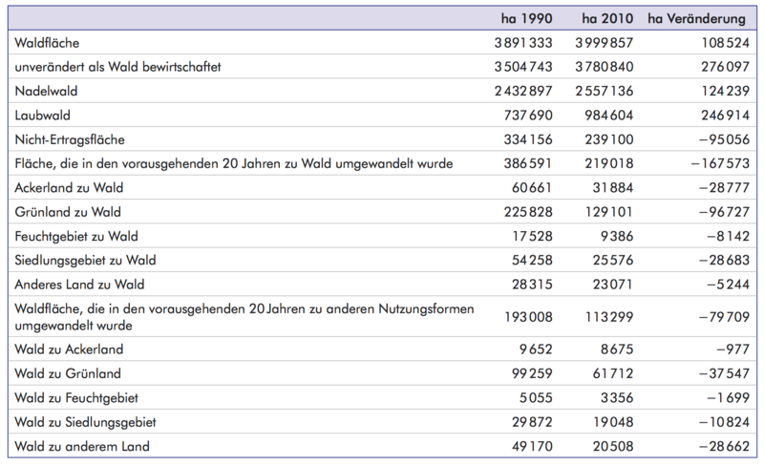Viewport: 764px width, 466px height.
Task: Select the 'Laubwald' row label
Action: [42, 115]
